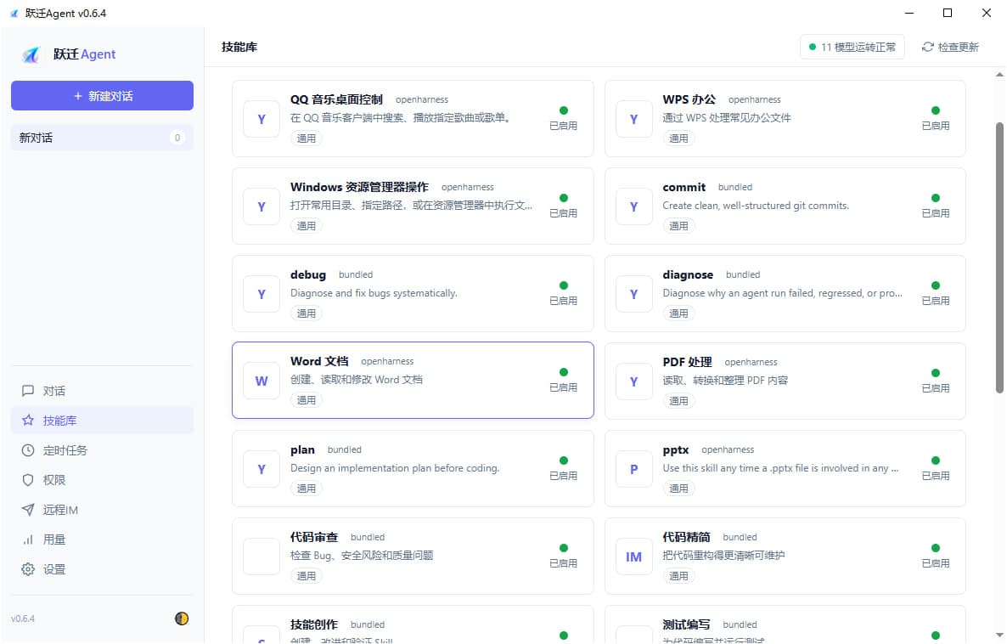Click 'Diagnose and fix bugs systematically.' description
The image size is (1007, 644).
click(374, 293)
